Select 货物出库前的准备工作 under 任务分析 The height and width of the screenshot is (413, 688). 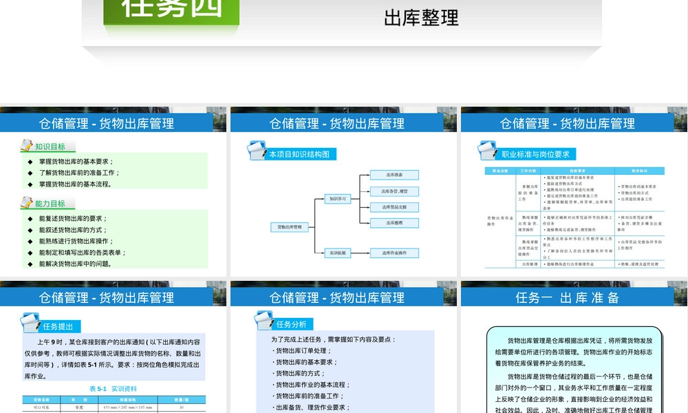[308, 396]
